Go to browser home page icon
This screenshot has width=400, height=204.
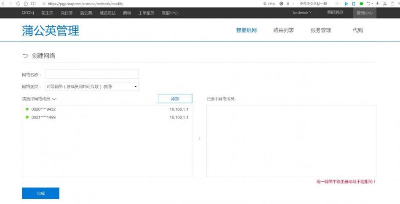coord(26,3)
